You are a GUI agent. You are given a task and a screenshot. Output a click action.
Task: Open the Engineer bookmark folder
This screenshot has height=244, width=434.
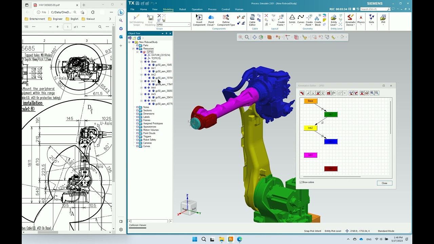click(55, 19)
